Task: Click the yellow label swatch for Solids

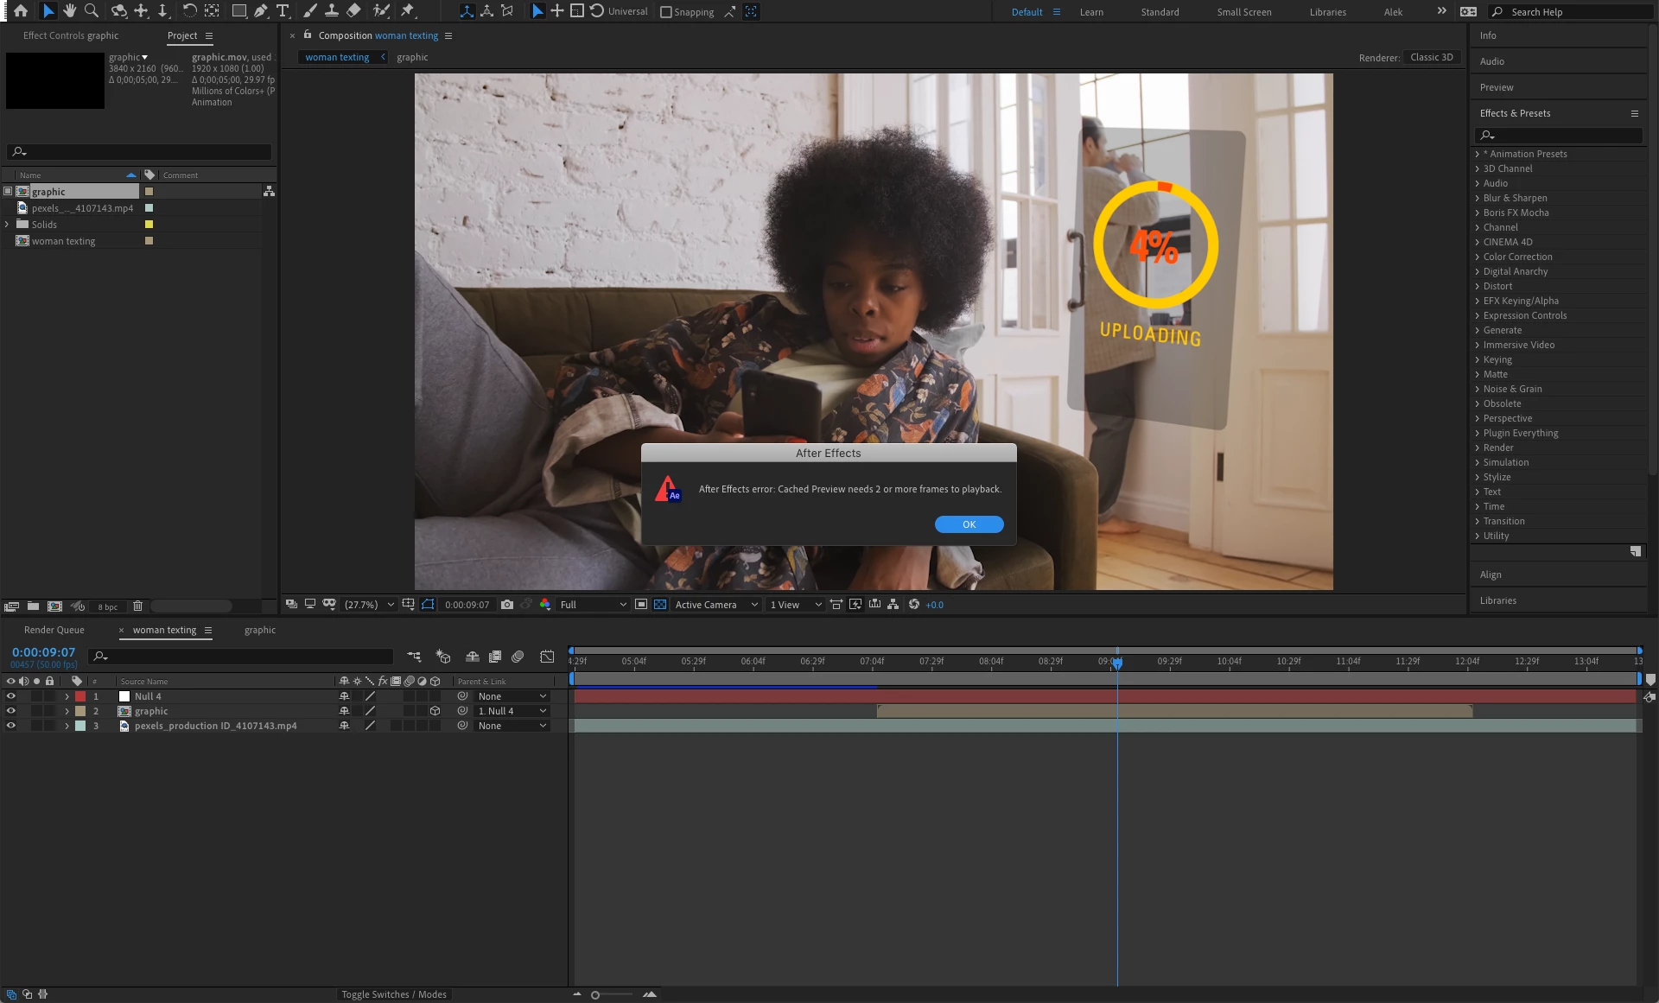Action: pos(149,225)
